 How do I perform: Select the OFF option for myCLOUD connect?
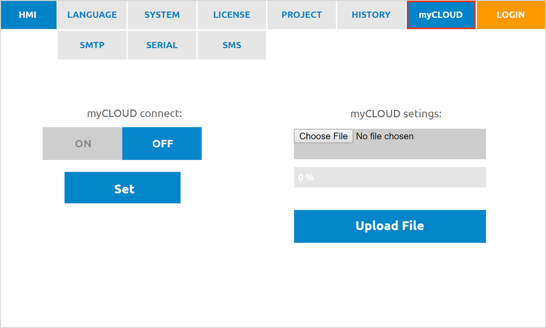point(162,143)
